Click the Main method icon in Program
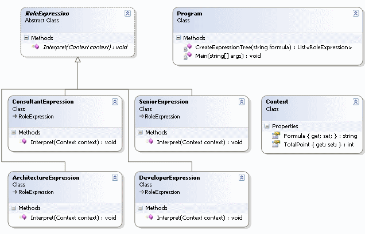 188,55
